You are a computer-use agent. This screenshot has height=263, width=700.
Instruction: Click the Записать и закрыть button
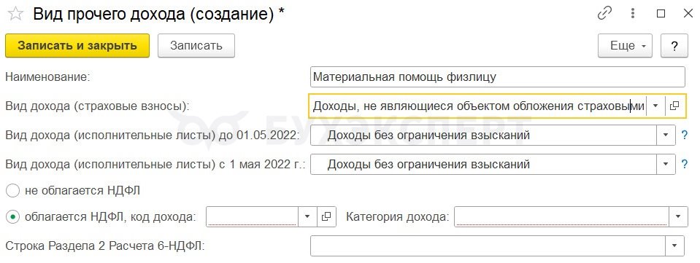click(77, 45)
